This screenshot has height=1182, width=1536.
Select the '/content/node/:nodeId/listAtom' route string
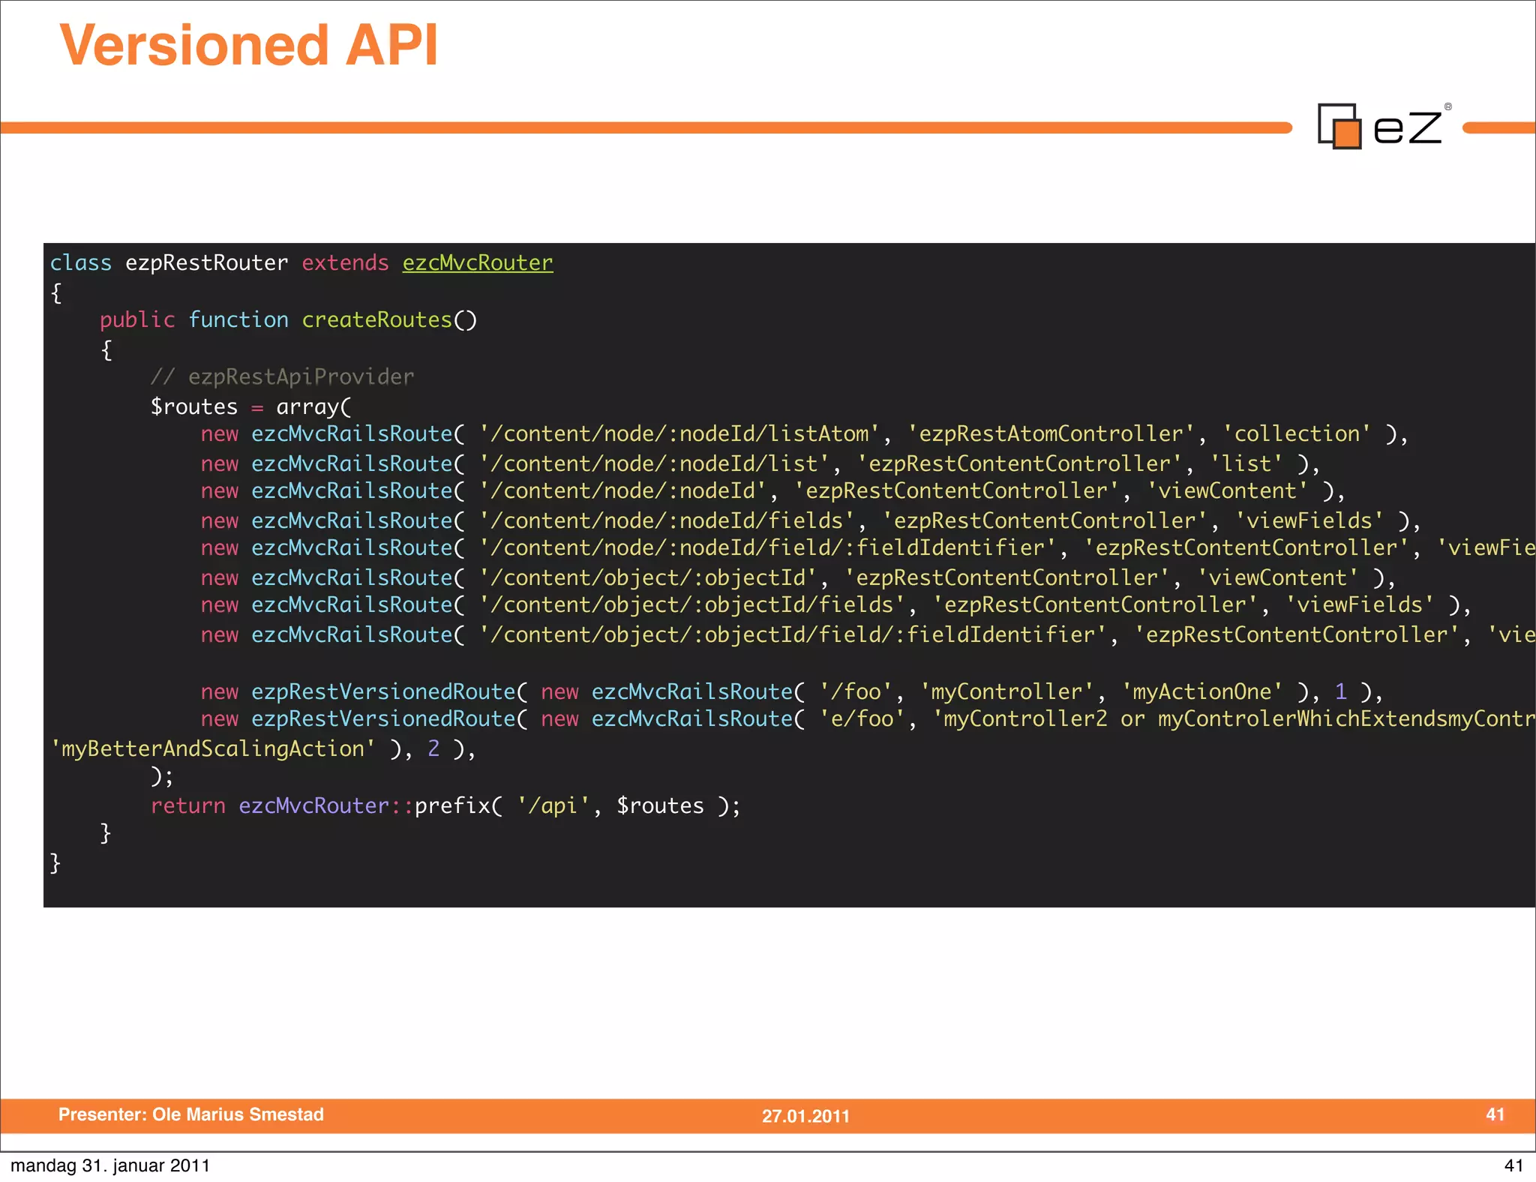[679, 433]
